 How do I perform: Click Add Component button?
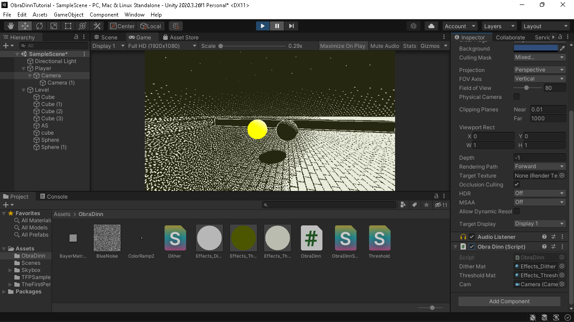click(x=509, y=301)
